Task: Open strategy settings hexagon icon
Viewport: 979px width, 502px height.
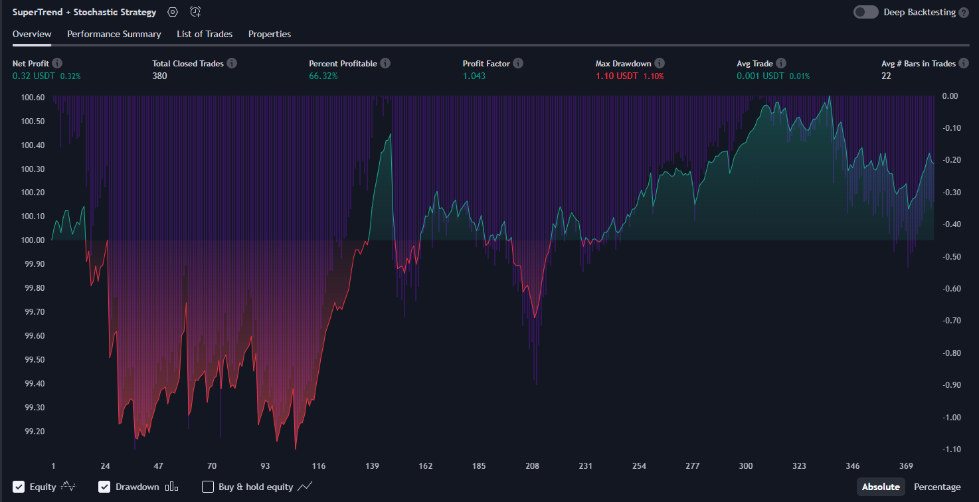Action: tap(173, 12)
